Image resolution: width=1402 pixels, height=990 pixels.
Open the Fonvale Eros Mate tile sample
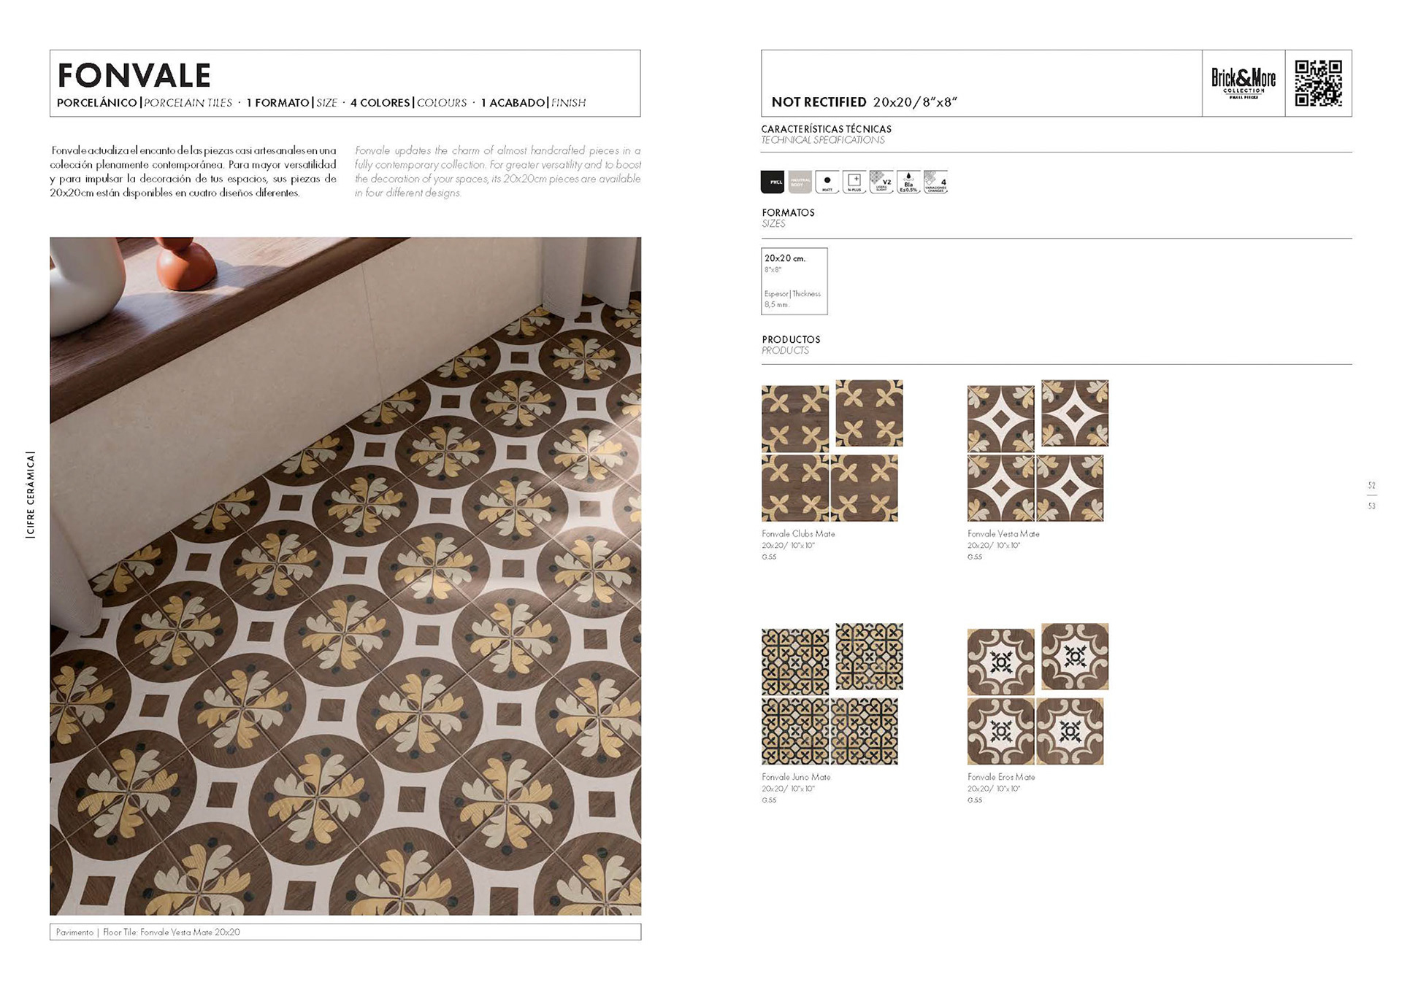(x=1038, y=693)
